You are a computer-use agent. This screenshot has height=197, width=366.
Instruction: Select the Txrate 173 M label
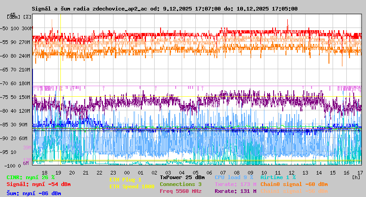point(235,184)
